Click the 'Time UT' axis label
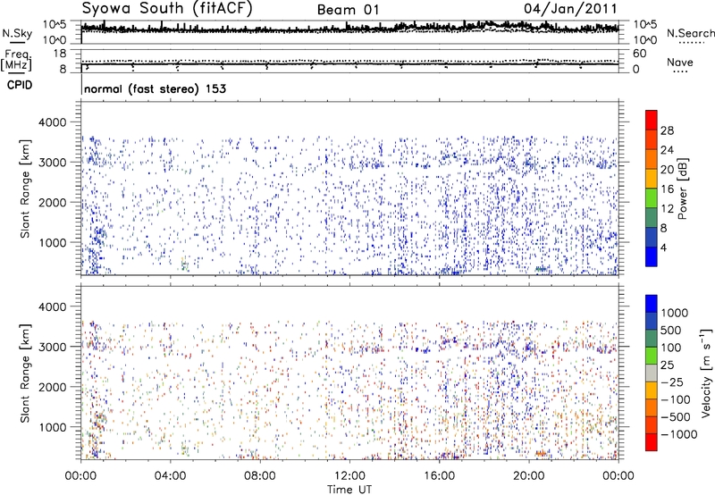 [x=349, y=489]
